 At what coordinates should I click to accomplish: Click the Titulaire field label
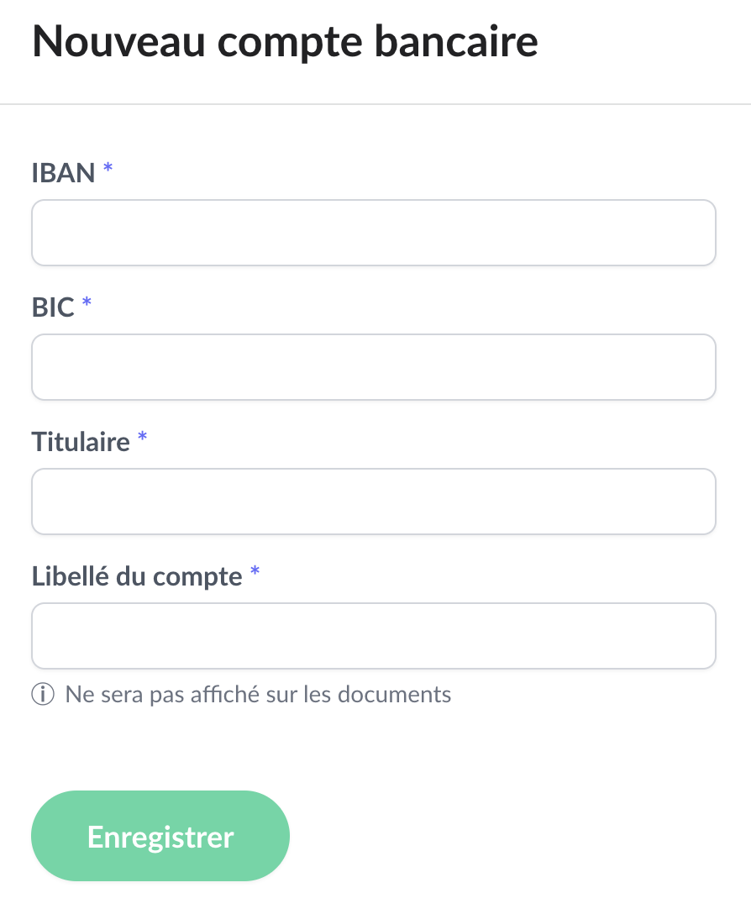tap(81, 442)
